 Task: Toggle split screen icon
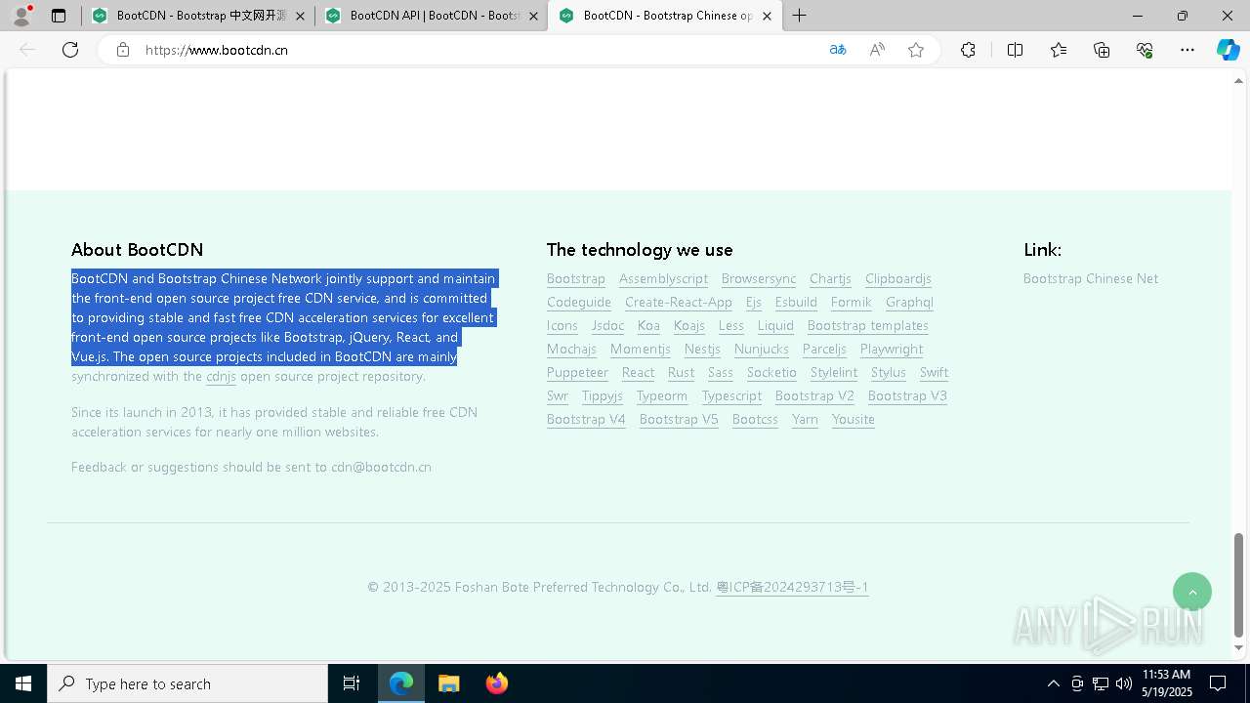click(1015, 50)
